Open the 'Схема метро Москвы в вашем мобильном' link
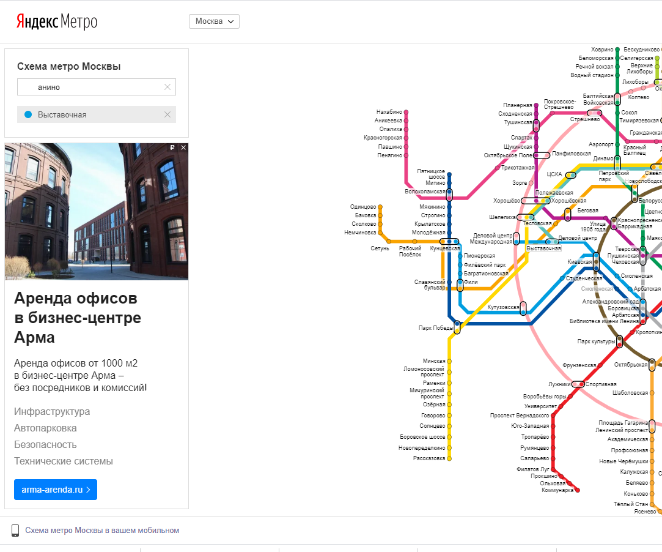The height and width of the screenshot is (552, 662). 102,531
